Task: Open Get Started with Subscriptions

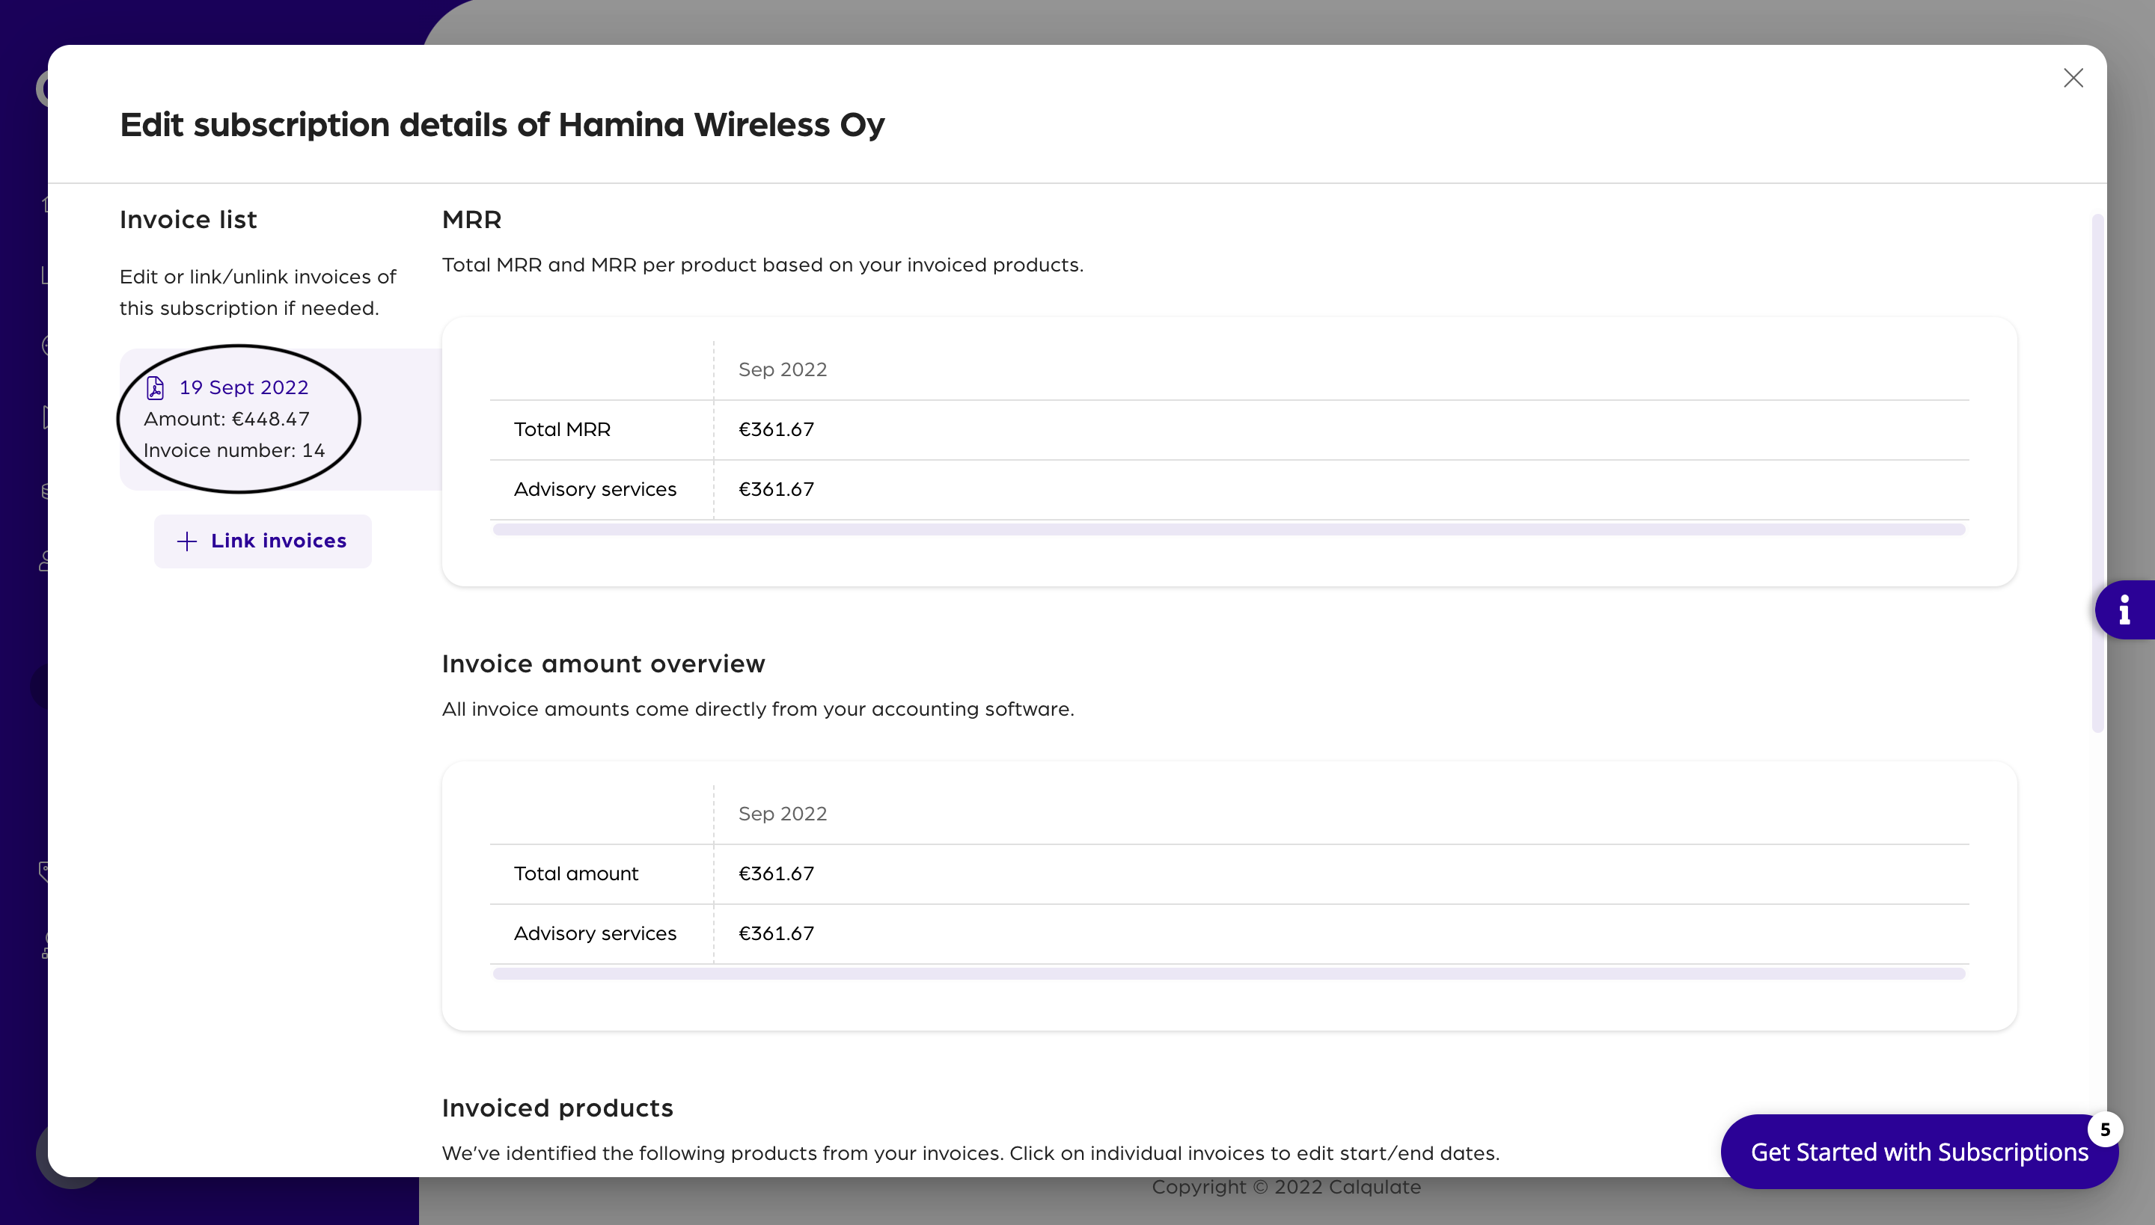Action: click(1919, 1152)
